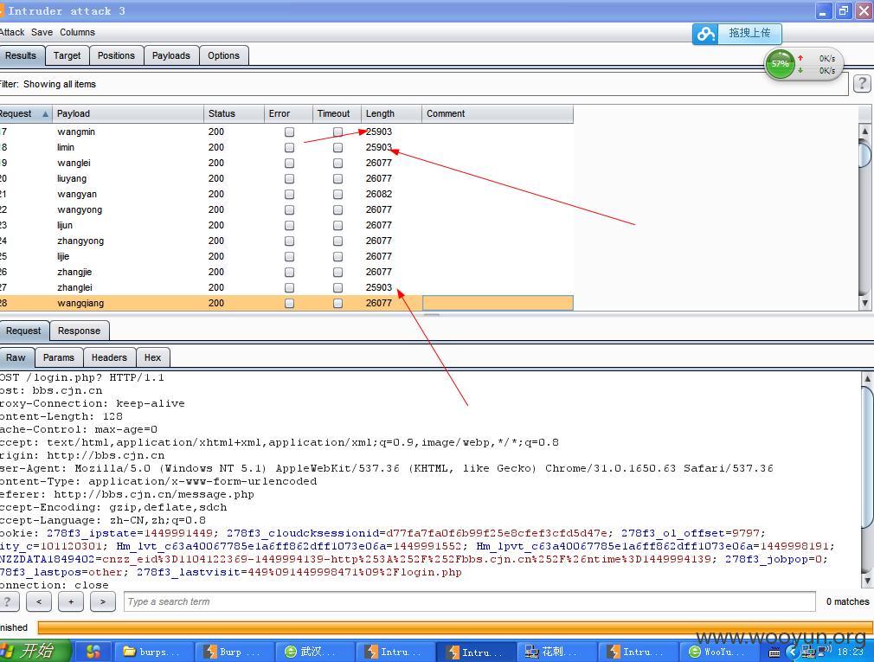Click the cloud upload icon
This screenshot has height=662, width=874.
(705, 34)
